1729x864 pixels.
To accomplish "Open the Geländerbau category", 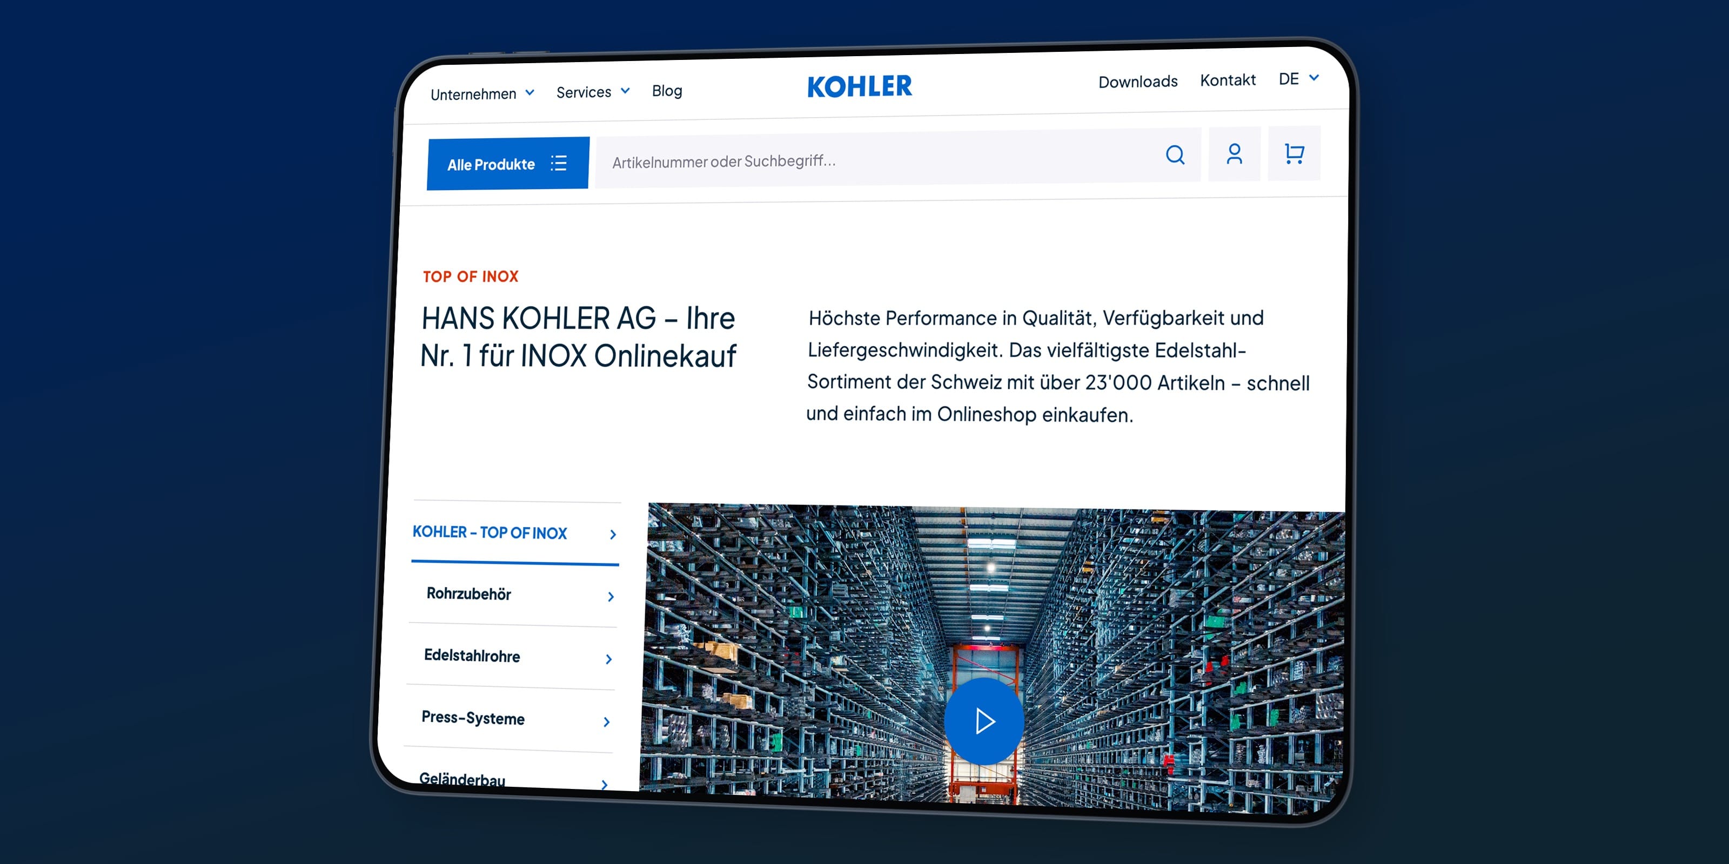I will click(463, 778).
